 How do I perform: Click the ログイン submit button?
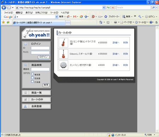click(x=43, y=57)
